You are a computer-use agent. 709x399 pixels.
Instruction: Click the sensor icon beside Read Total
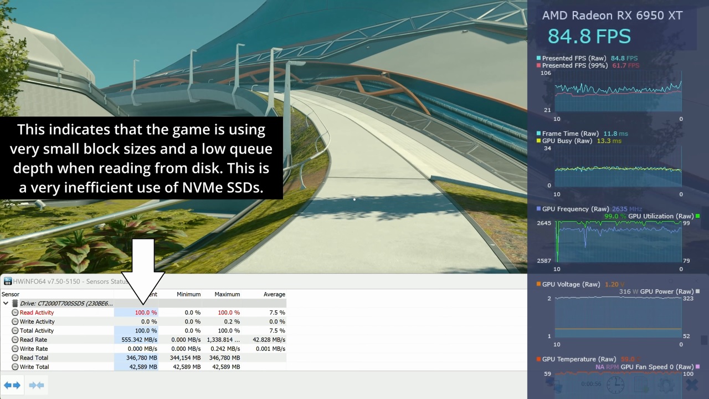(16, 358)
